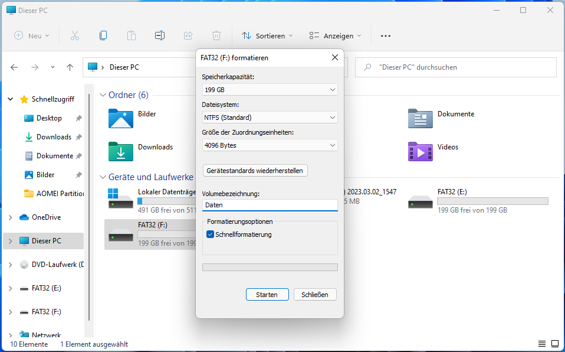
Task: Go up one folder level arrow
Action: pos(70,67)
